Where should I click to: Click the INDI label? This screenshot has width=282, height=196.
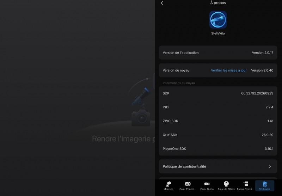pyautogui.click(x=166, y=107)
